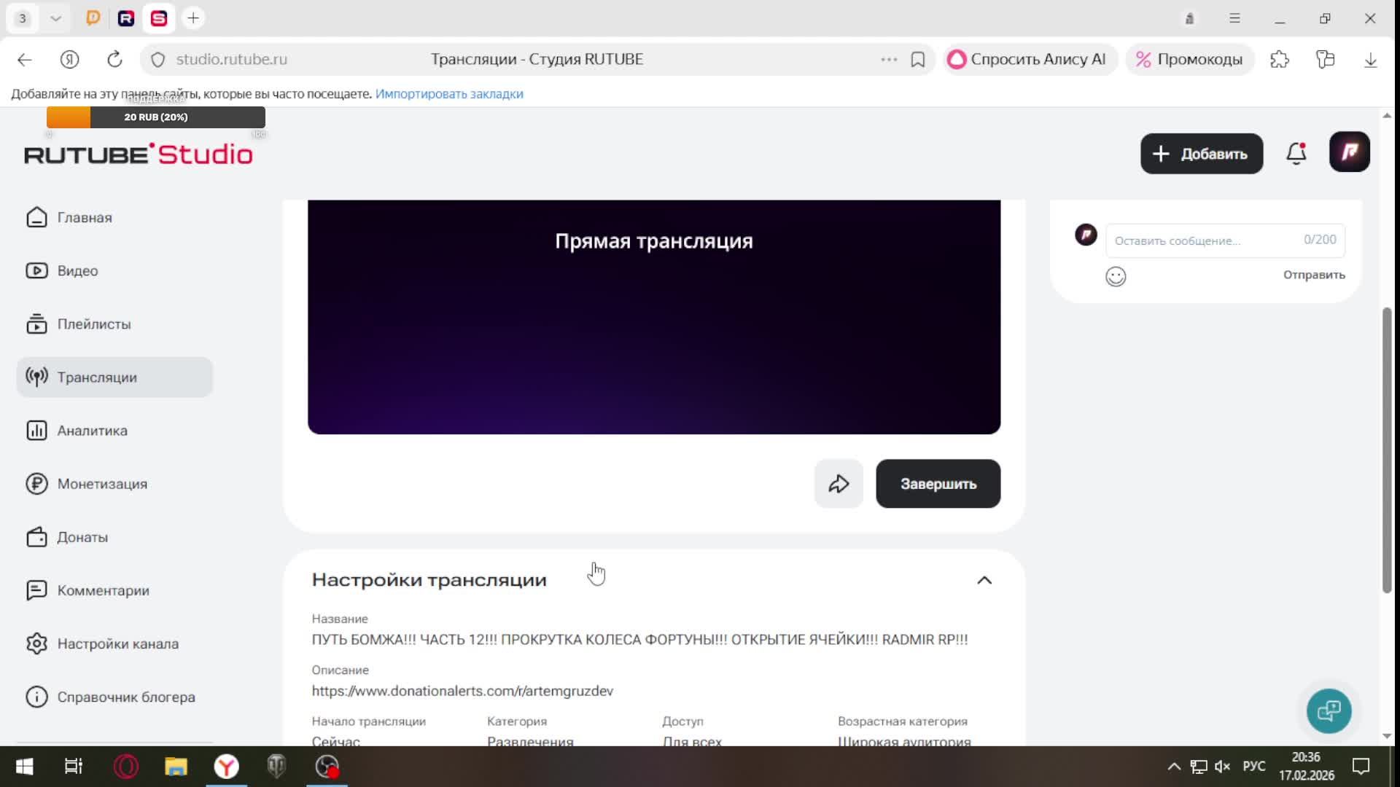Open the Видео section icon in sidebar

tap(37, 270)
